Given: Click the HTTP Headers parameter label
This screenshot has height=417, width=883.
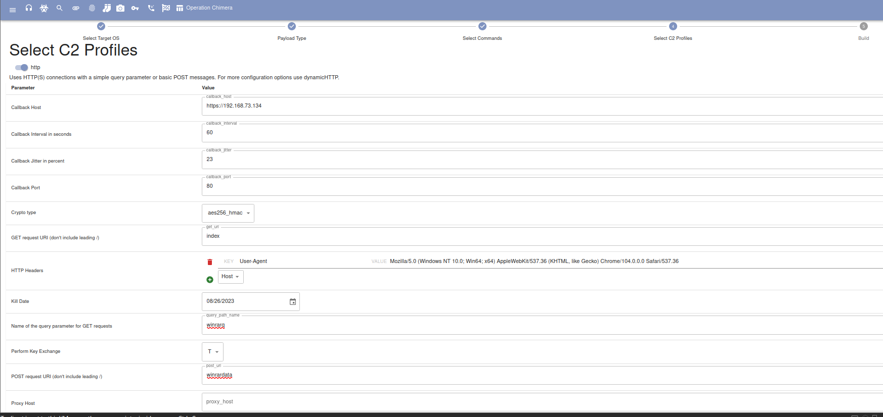Looking at the screenshot, I should pyautogui.click(x=27, y=271).
